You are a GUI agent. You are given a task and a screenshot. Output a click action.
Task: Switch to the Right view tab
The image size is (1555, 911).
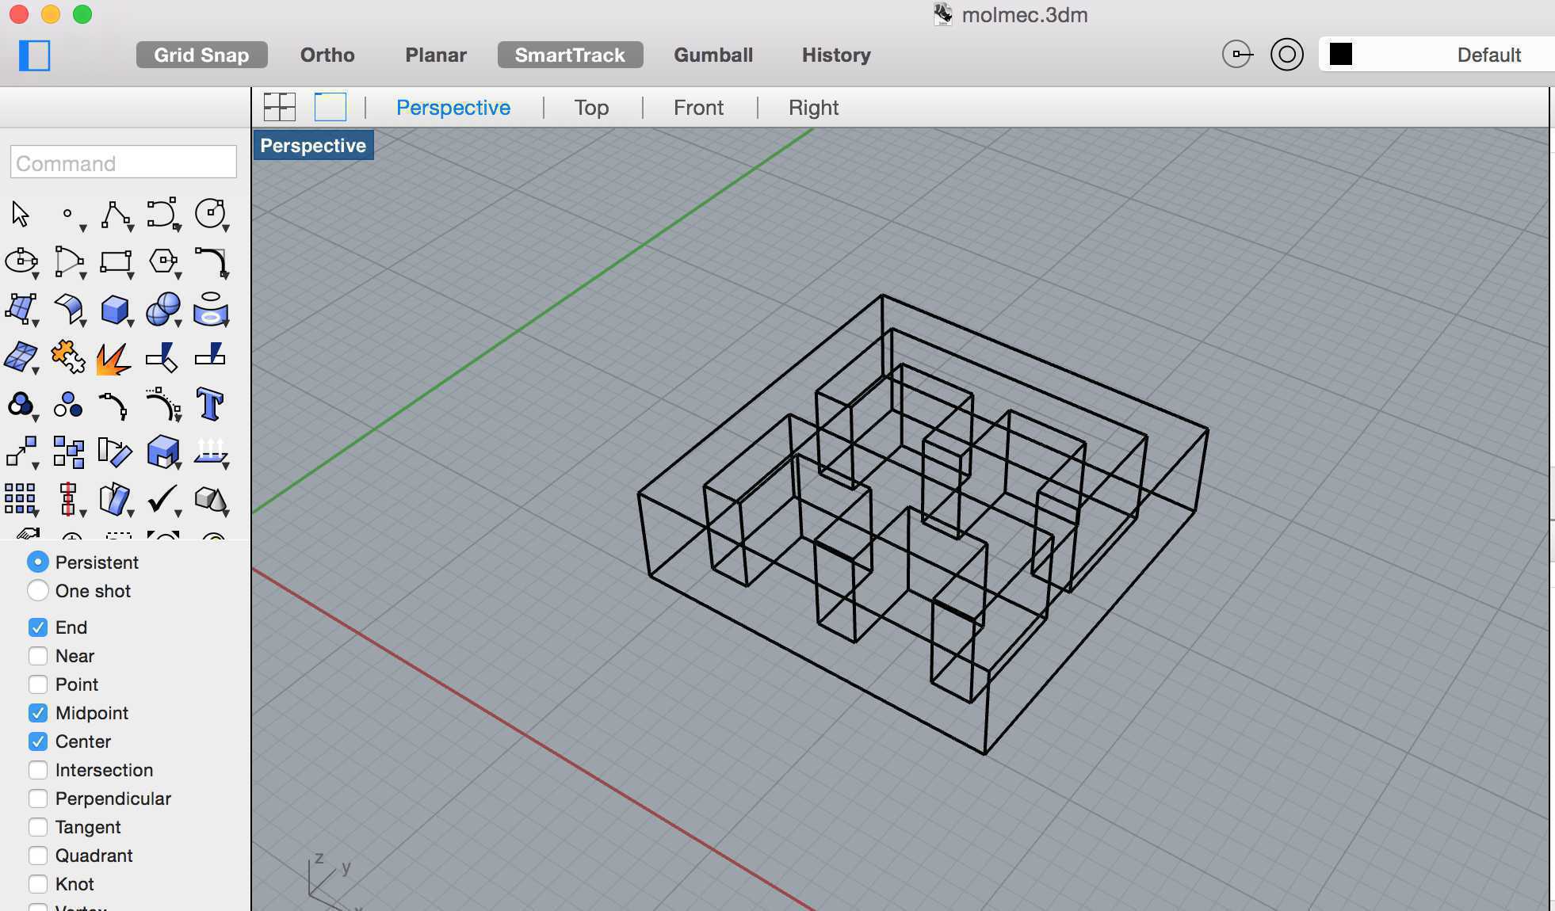point(813,108)
